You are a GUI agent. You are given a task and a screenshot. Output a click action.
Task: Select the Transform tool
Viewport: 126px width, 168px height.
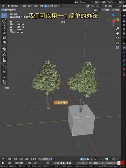click(4, 43)
